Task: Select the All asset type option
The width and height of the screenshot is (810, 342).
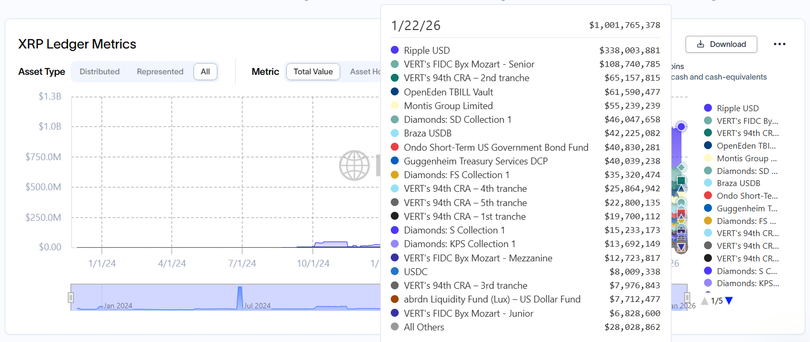Action: click(x=205, y=72)
